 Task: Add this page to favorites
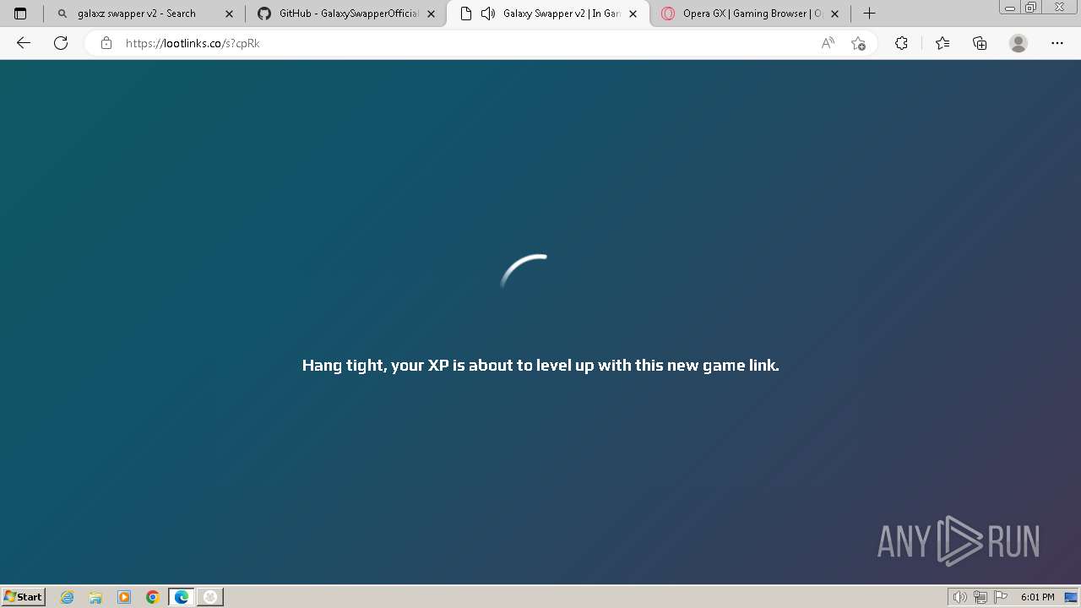(858, 43)
